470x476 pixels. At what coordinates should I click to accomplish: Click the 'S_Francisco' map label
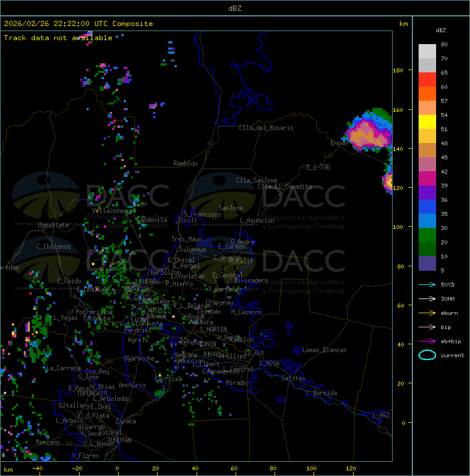point(202,214)
